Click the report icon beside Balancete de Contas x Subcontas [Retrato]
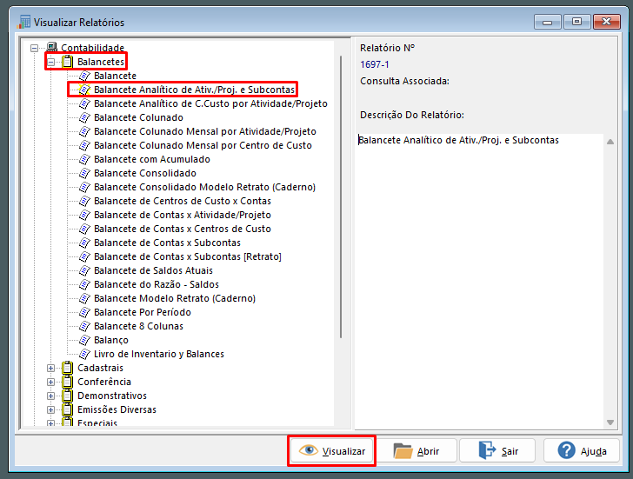 [x=84, y=257]
